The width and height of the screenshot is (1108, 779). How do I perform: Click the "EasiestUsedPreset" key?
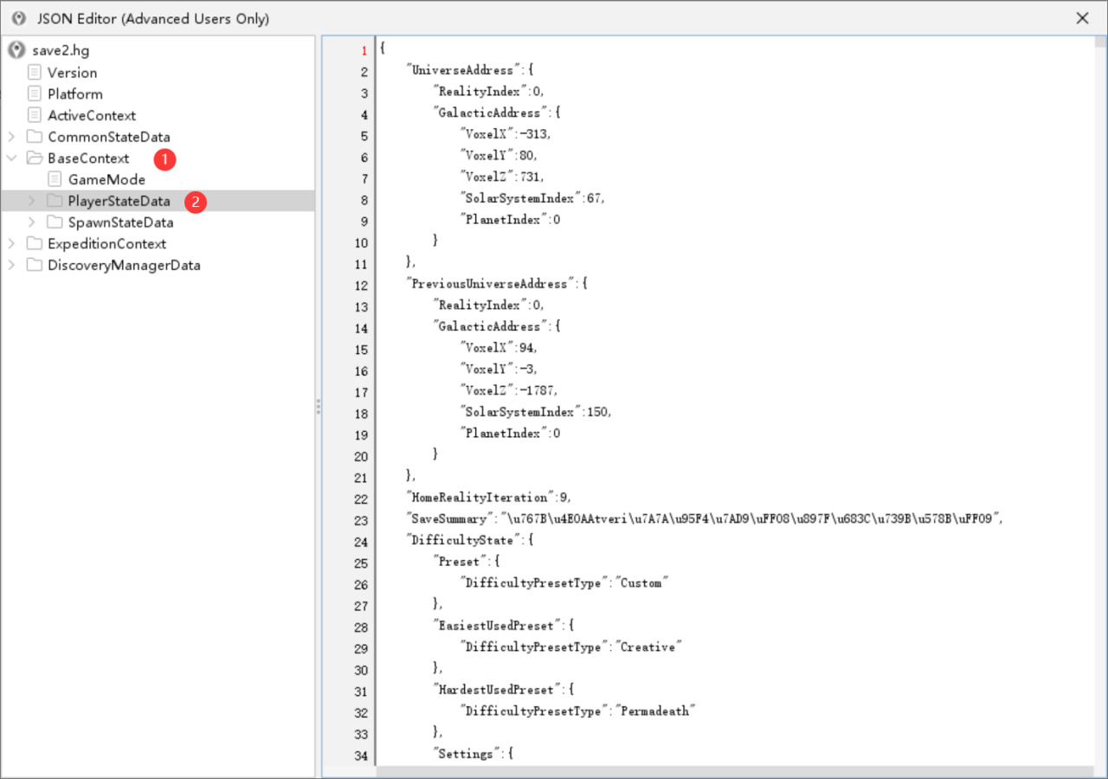pos(496,626)
